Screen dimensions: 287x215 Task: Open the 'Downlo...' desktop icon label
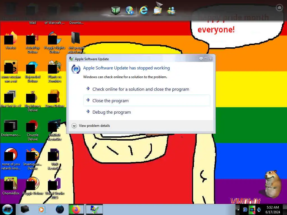coord(77,23)
